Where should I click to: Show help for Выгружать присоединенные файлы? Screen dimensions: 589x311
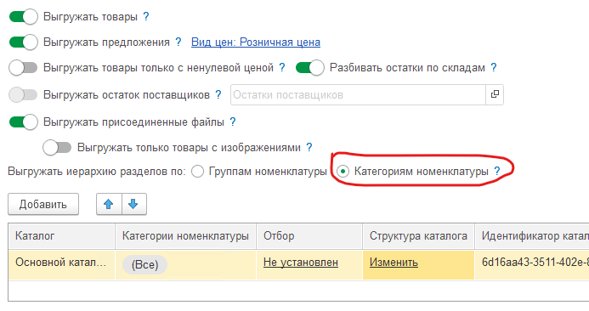click(x=233, y=122)
